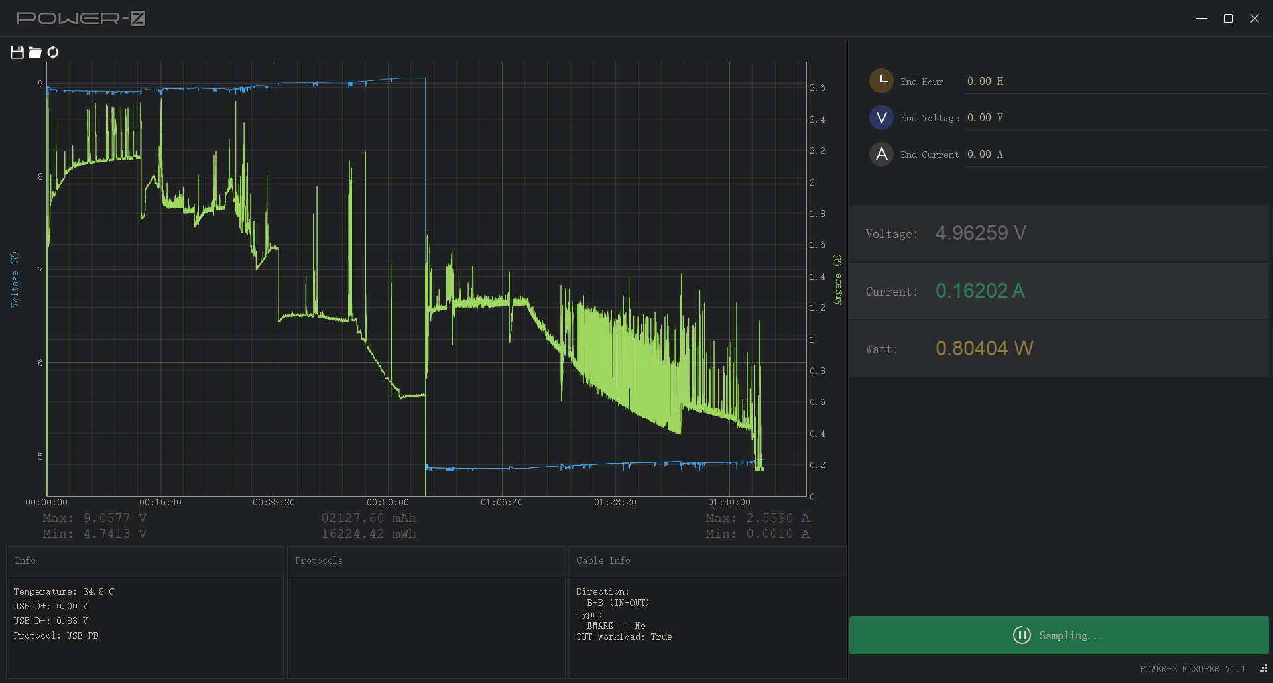
Task: Maximize the POWER-Z window
Action: (x=1228, y=19)
